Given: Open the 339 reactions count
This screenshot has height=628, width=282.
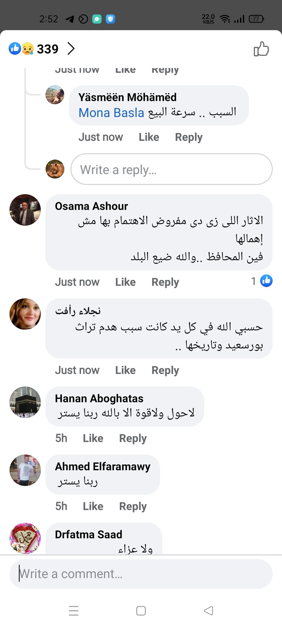Looking at the screenshot, I should tap(48, 49).
